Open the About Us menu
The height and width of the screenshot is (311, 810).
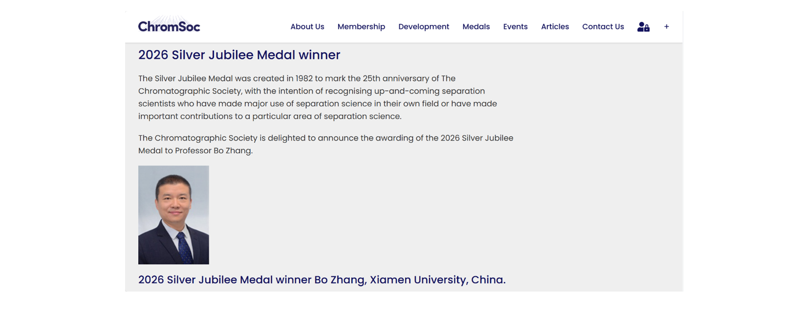coord(307,27)
